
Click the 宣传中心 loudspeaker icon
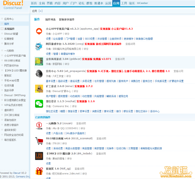[39, 74]
